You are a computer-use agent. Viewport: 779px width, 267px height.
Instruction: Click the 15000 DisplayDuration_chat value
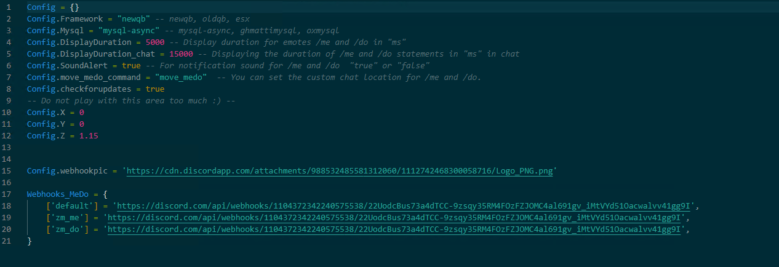click(x=182, y=54)
